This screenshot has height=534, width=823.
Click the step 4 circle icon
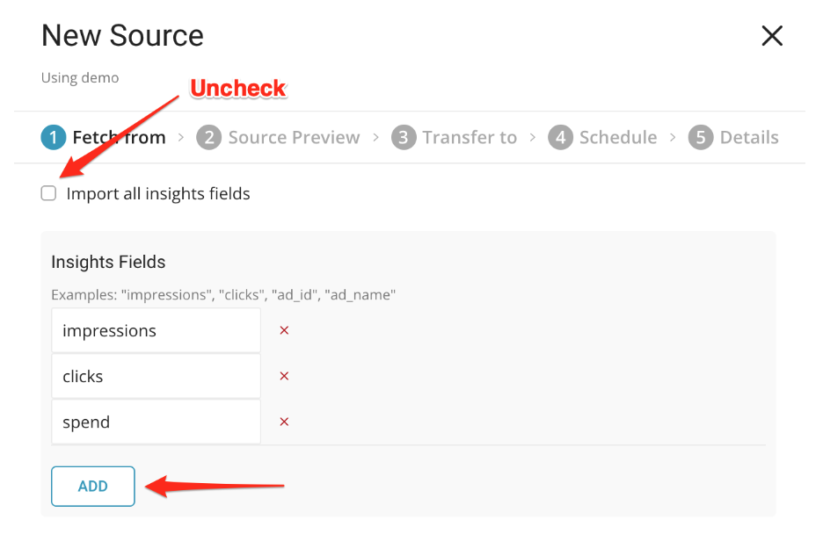(560, 138)
